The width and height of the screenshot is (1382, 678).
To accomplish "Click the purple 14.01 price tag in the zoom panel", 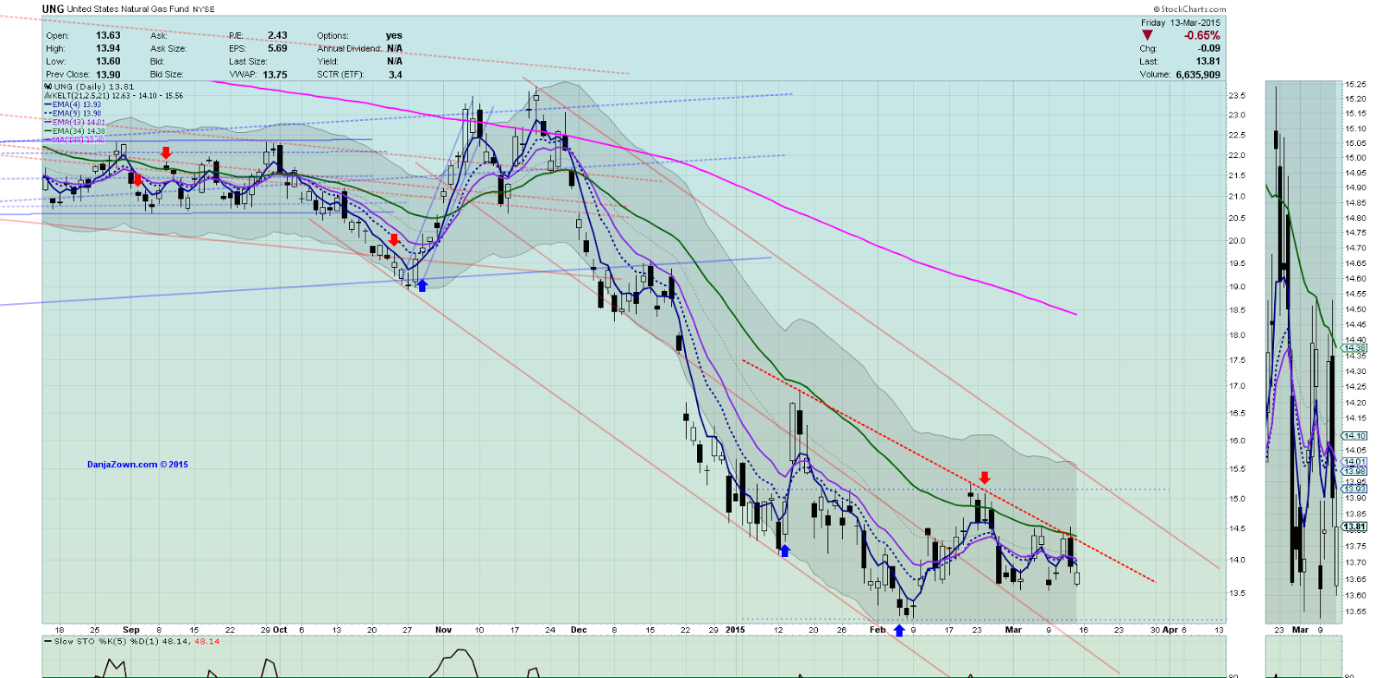I will (1355, 462).
